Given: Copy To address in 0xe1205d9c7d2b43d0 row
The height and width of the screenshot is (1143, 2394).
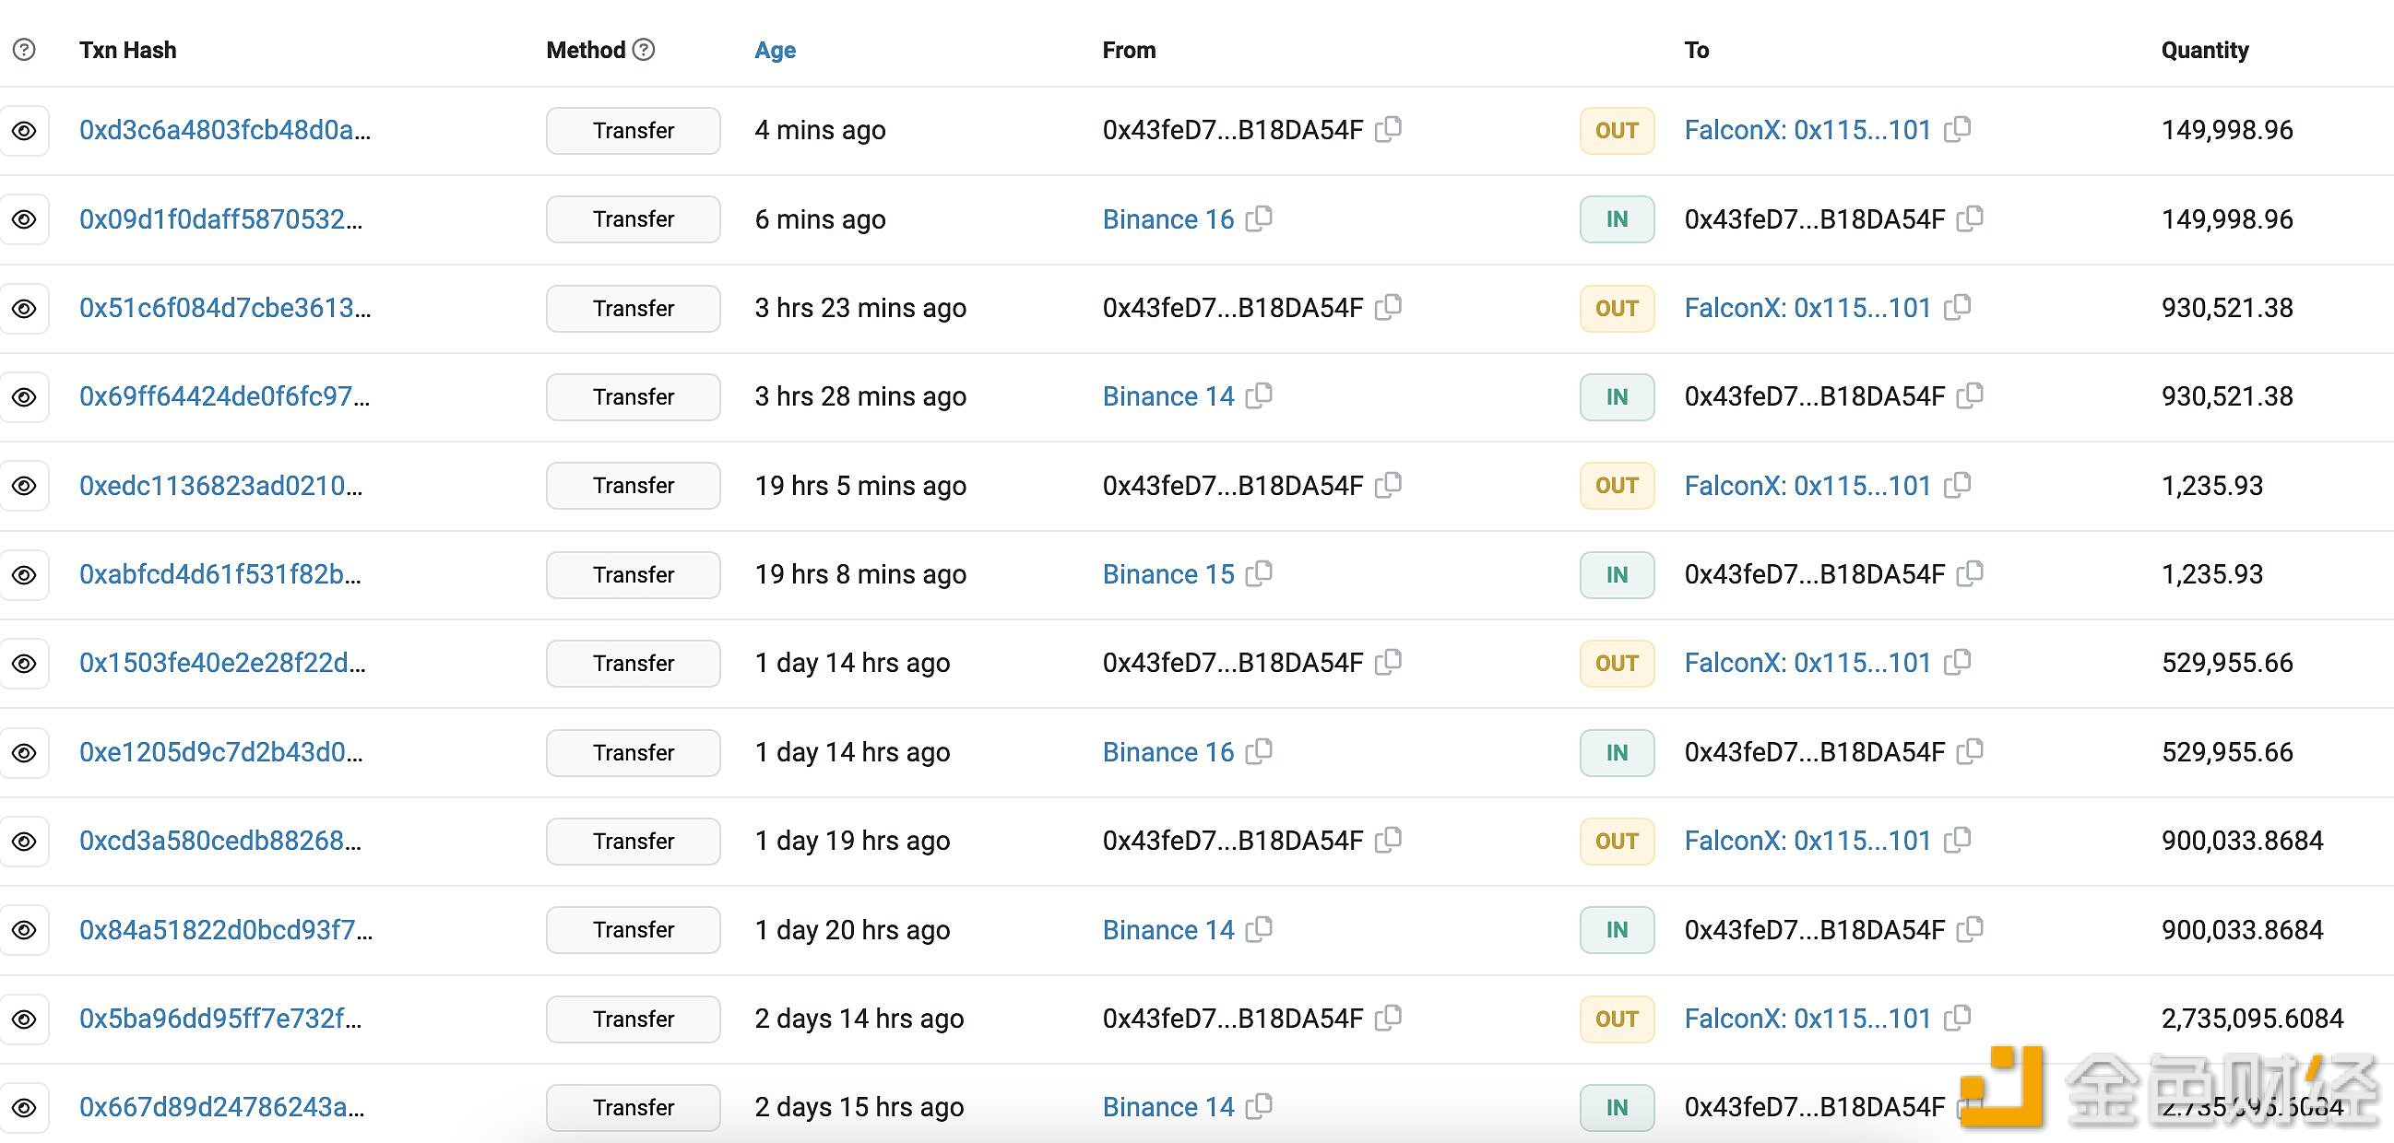Looking at the screenshot, I should point(1970,751).
